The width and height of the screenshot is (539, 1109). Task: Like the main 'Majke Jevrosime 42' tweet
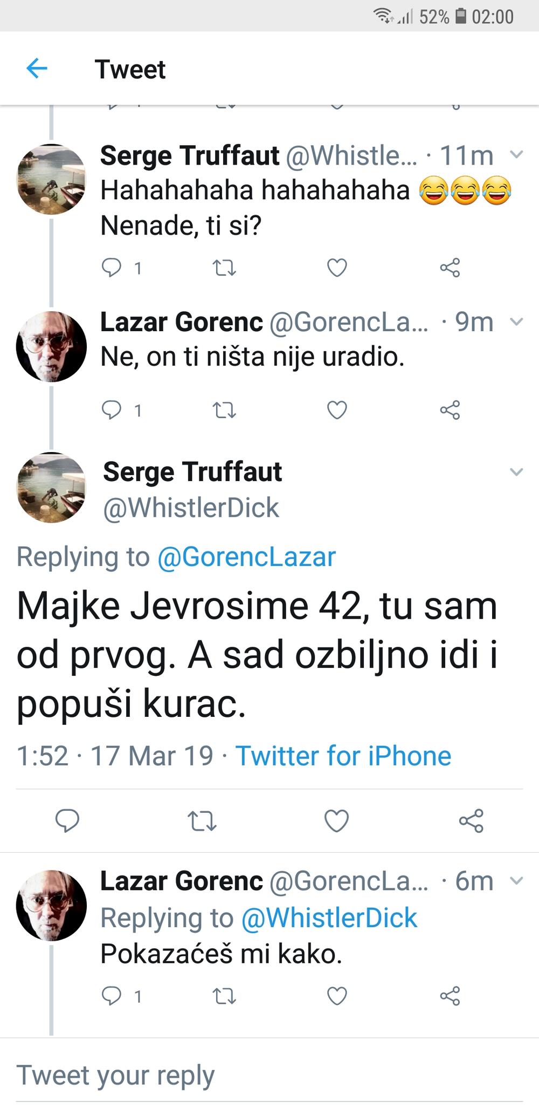[336, 820]
